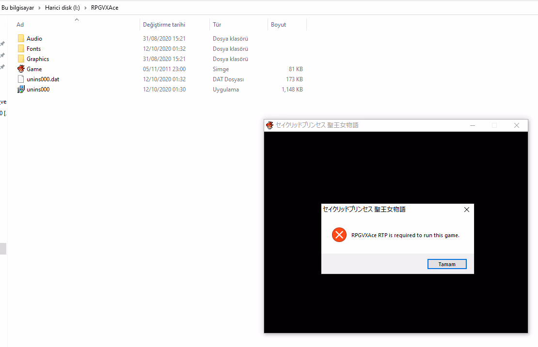538x347 pixels.
Task: Click the red error icon in dialog
Action: pyautogui.click(x=339, y=235)
